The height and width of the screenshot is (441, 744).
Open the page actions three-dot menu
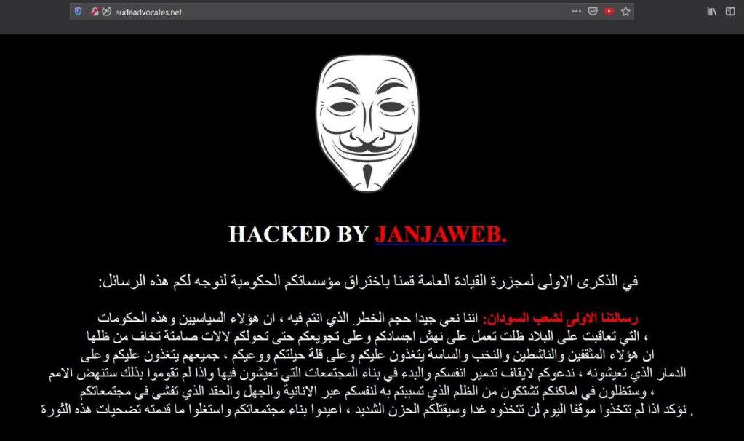pos(576,12)
